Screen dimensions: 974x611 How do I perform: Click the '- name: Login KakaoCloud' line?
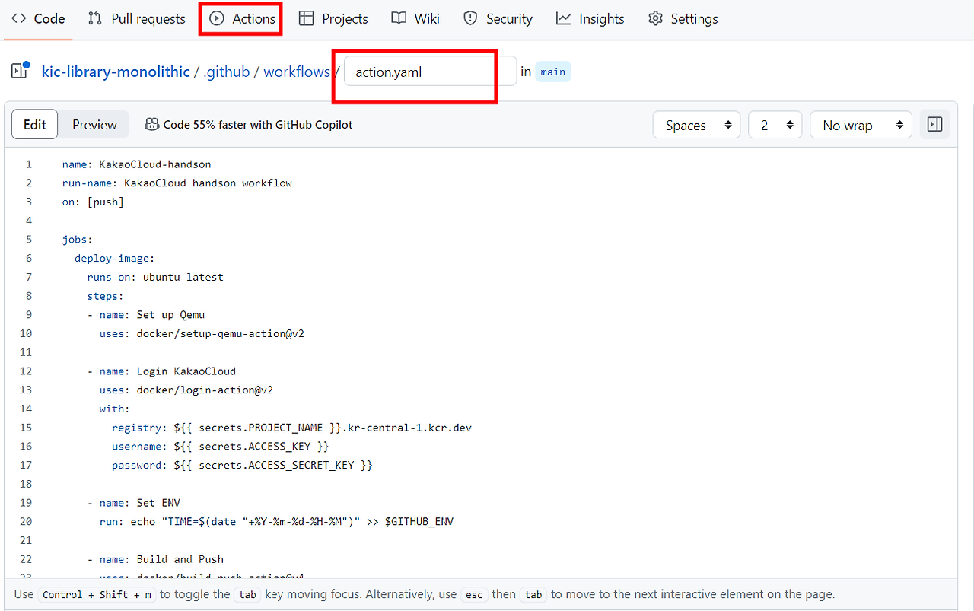click(x=161, y=371)
